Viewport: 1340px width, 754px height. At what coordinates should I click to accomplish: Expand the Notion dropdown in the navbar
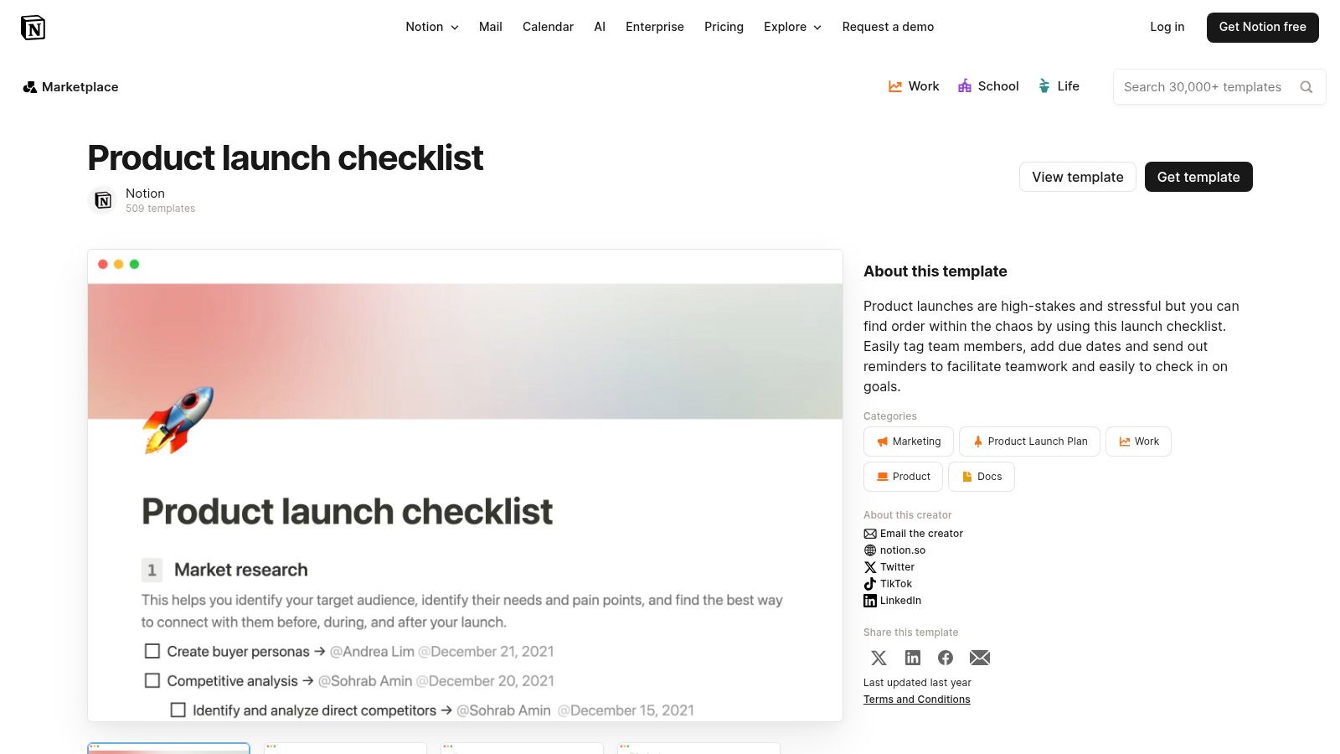coord(431,27)
